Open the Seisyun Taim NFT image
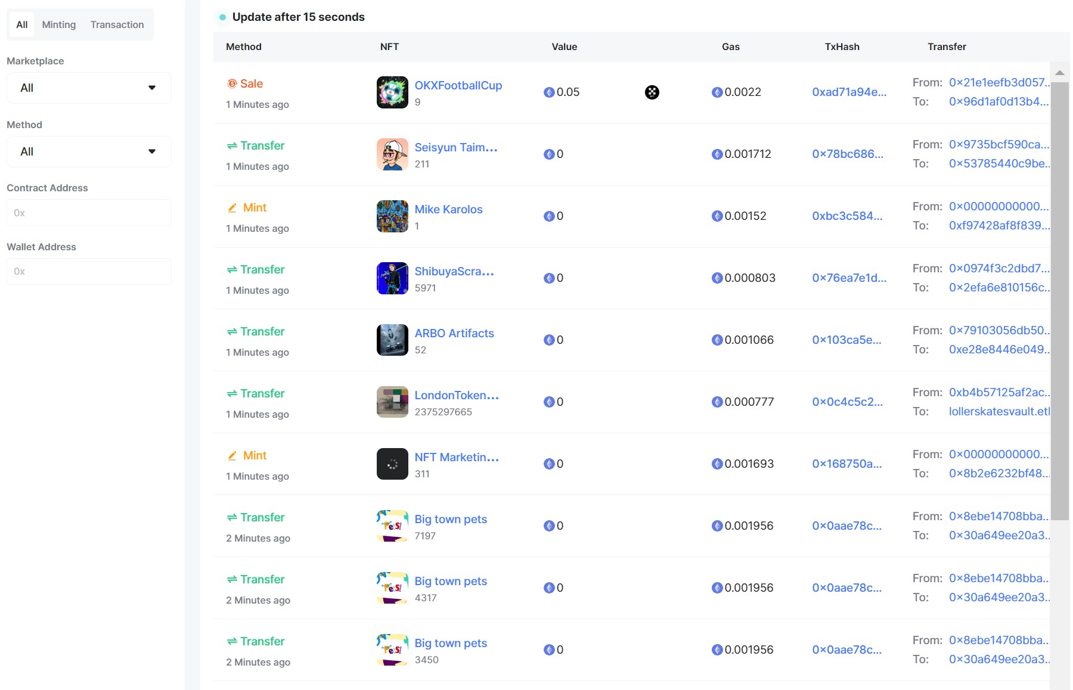This screenshot has width=1073, height=690. point(392,154)
